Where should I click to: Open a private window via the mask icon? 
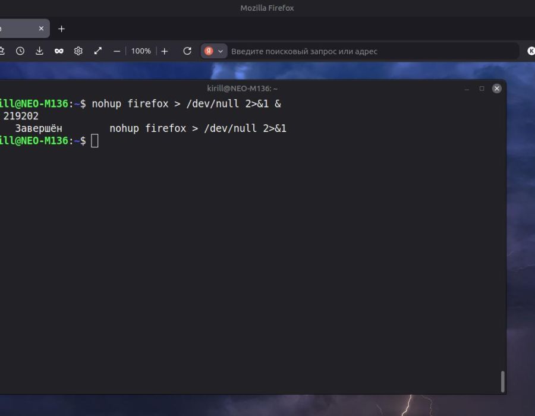coord(59,51)
